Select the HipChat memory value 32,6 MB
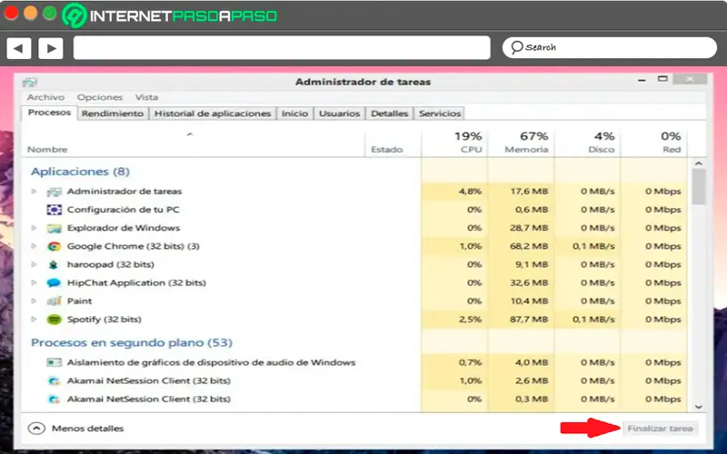This screenshot has height=454, width=727. click(x=529, y=282)
